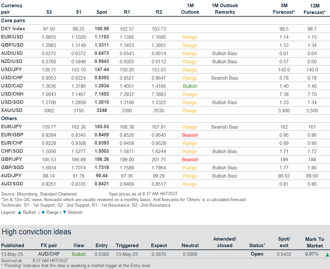Click the High conviction ideas title
This screenshot has width=330, height=269.
37,232
